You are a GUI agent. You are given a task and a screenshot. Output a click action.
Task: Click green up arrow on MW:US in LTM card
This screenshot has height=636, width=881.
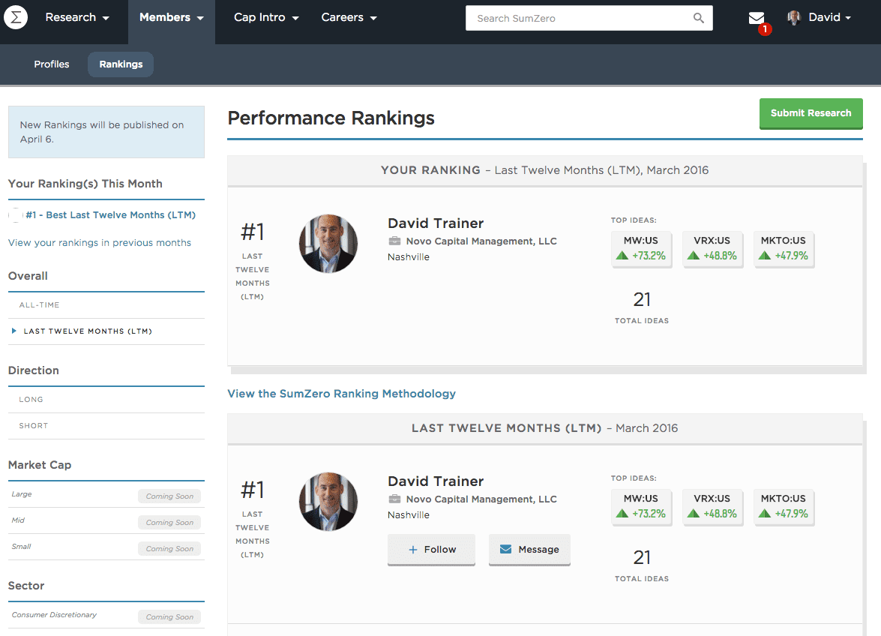(622, 514)
